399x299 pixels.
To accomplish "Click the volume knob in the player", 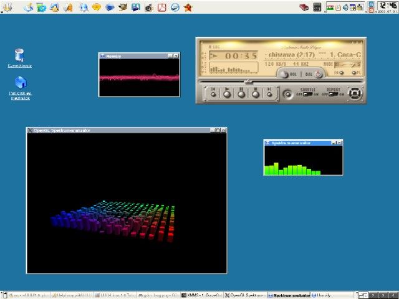I will (284, 74).
